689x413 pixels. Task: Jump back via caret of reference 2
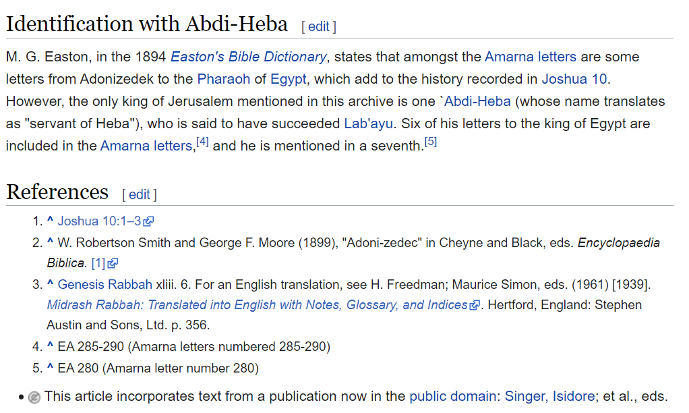(x=50, y=242)
